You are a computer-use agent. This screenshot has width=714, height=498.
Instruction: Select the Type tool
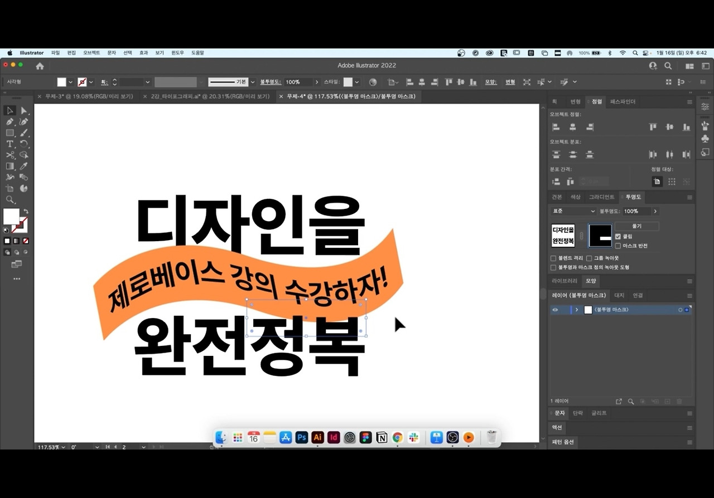click(x=9, y=144)
